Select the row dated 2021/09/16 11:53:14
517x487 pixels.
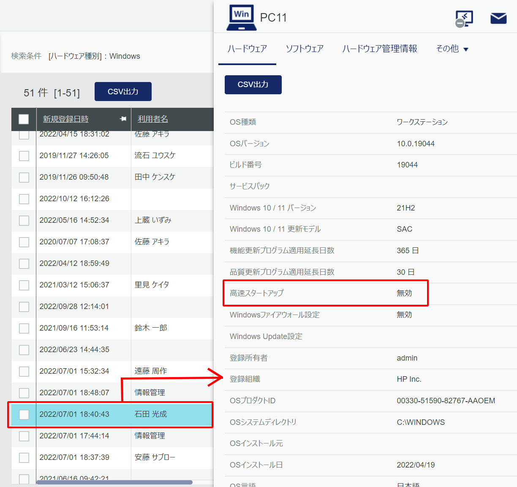point(112,328)
